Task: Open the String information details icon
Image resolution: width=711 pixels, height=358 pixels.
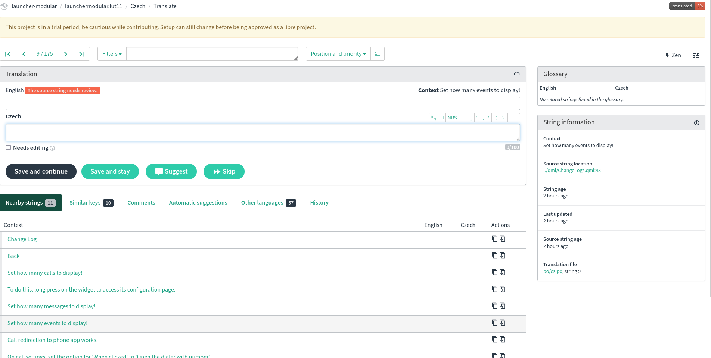Action: click(697, 123)
